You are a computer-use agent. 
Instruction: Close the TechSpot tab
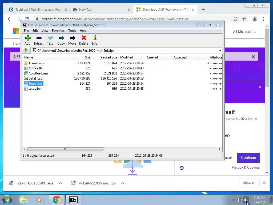pos(66,10)
